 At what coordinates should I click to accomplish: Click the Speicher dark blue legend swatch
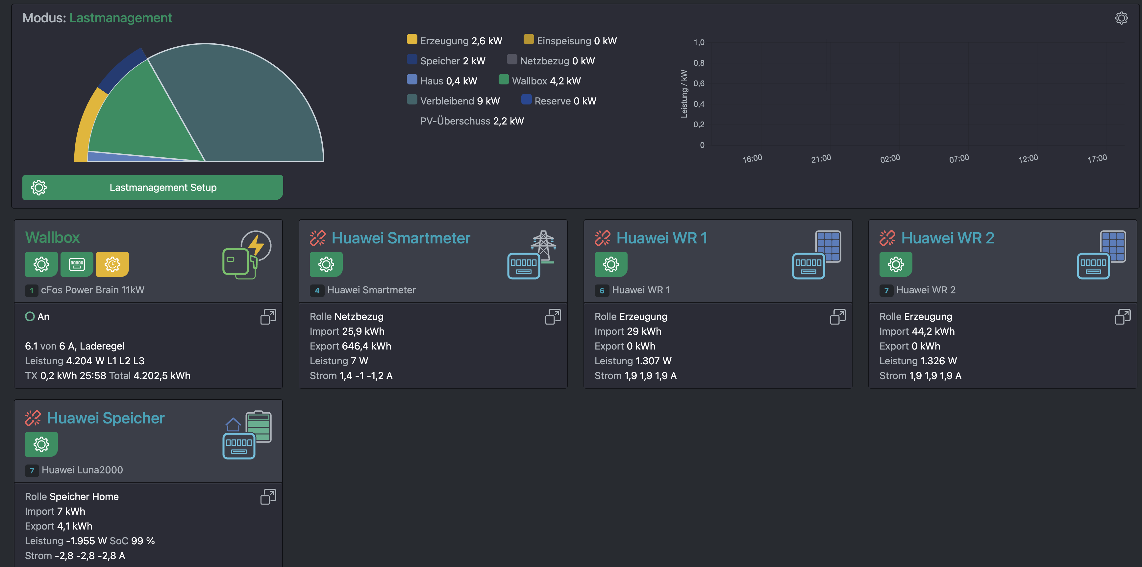coord(412,59)
